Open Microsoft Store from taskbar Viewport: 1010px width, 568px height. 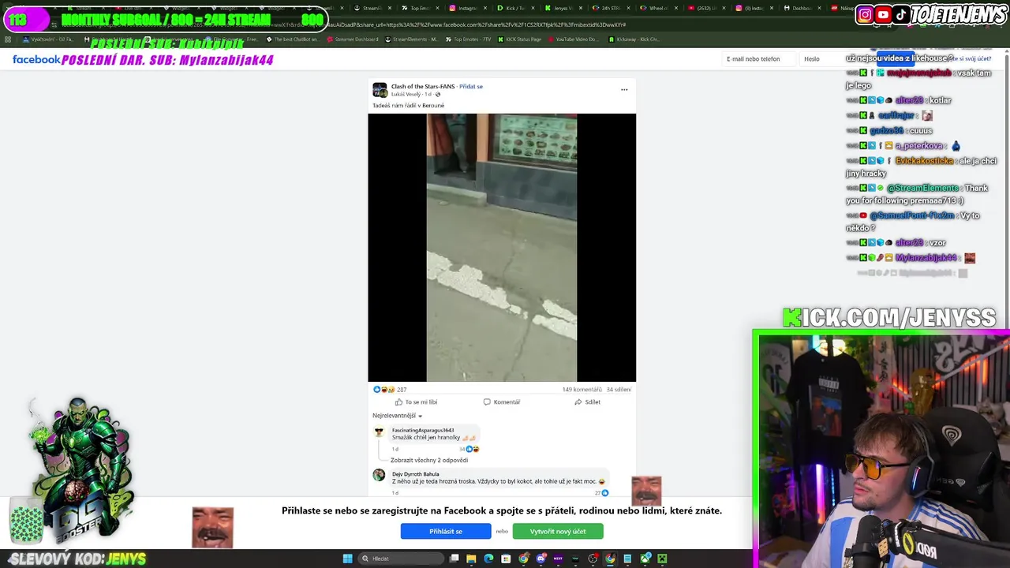coord(506,559)
